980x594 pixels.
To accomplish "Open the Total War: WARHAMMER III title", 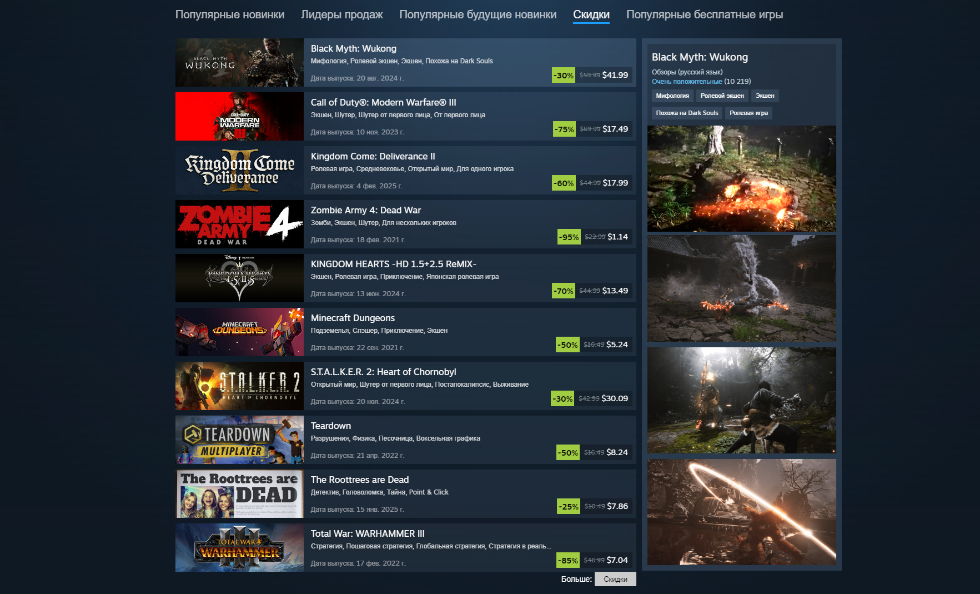I will pyautogui.click(x=368, y=534).
